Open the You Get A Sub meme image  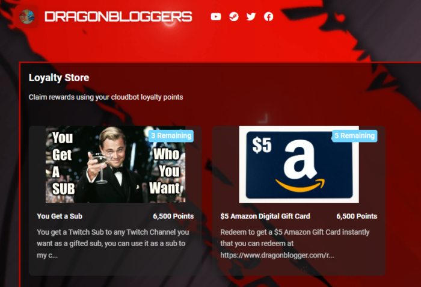(115, 164)
